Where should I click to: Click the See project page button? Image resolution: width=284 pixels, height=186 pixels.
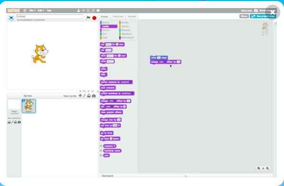[x=263, y=16]
